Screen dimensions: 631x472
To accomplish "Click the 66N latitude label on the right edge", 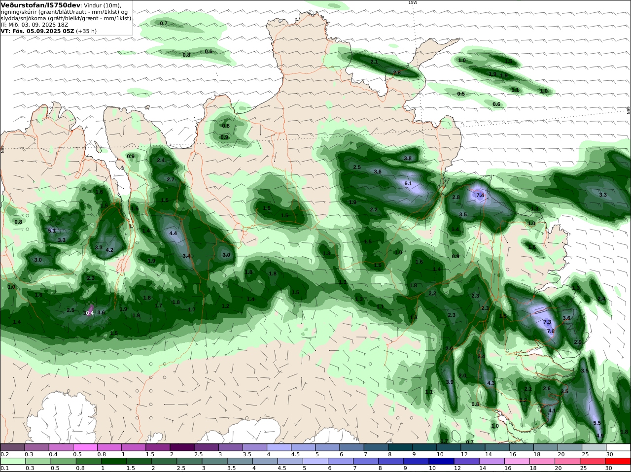I will coord(629,110).
